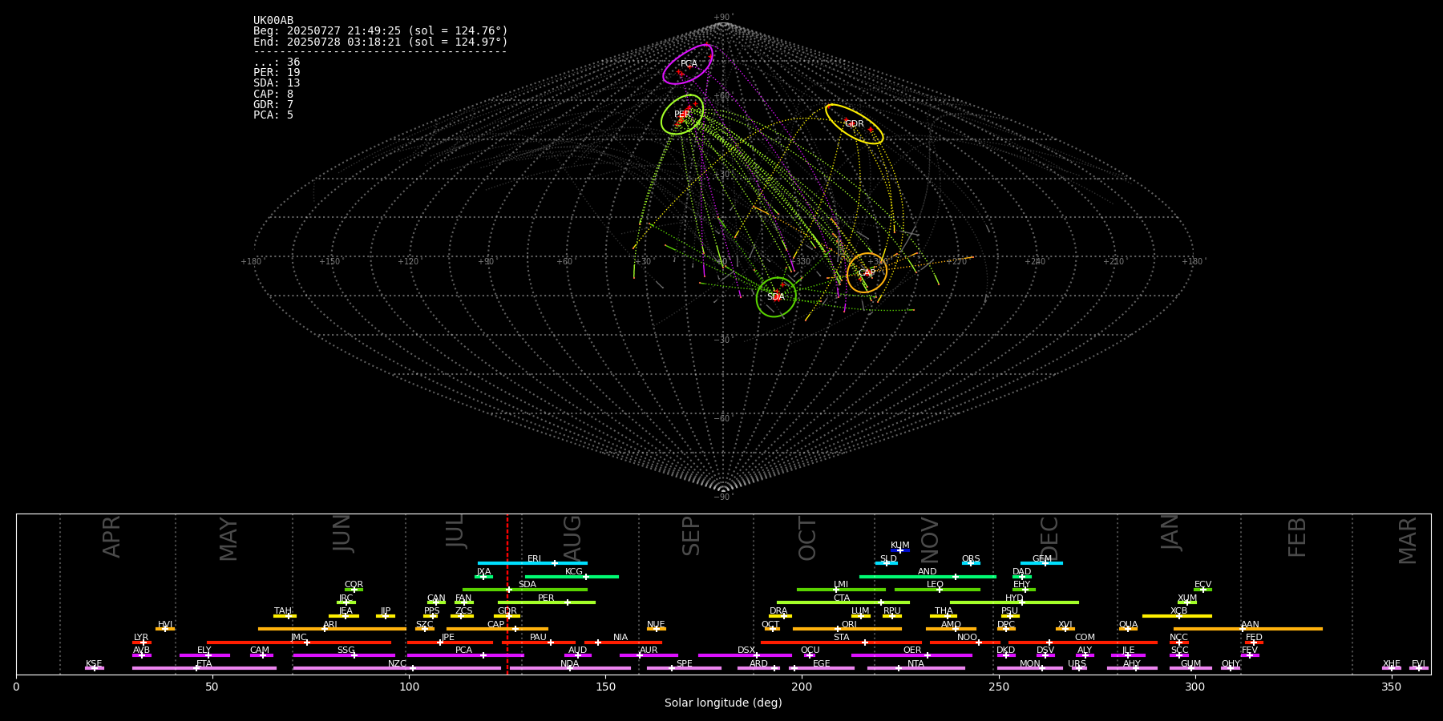This screenshot has width=1443, height=721.
Task: Click the SDA radiant label on the sky map
Action: click(776, 297)
